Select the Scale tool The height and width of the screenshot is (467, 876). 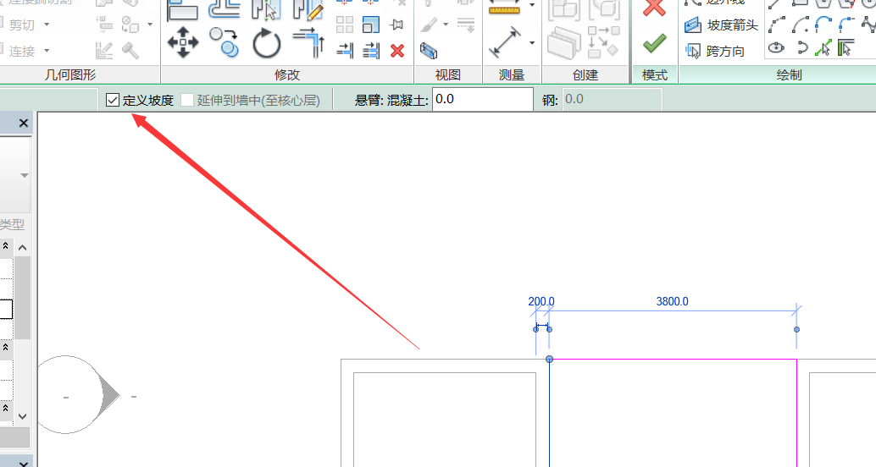click(x=371, y=25)
